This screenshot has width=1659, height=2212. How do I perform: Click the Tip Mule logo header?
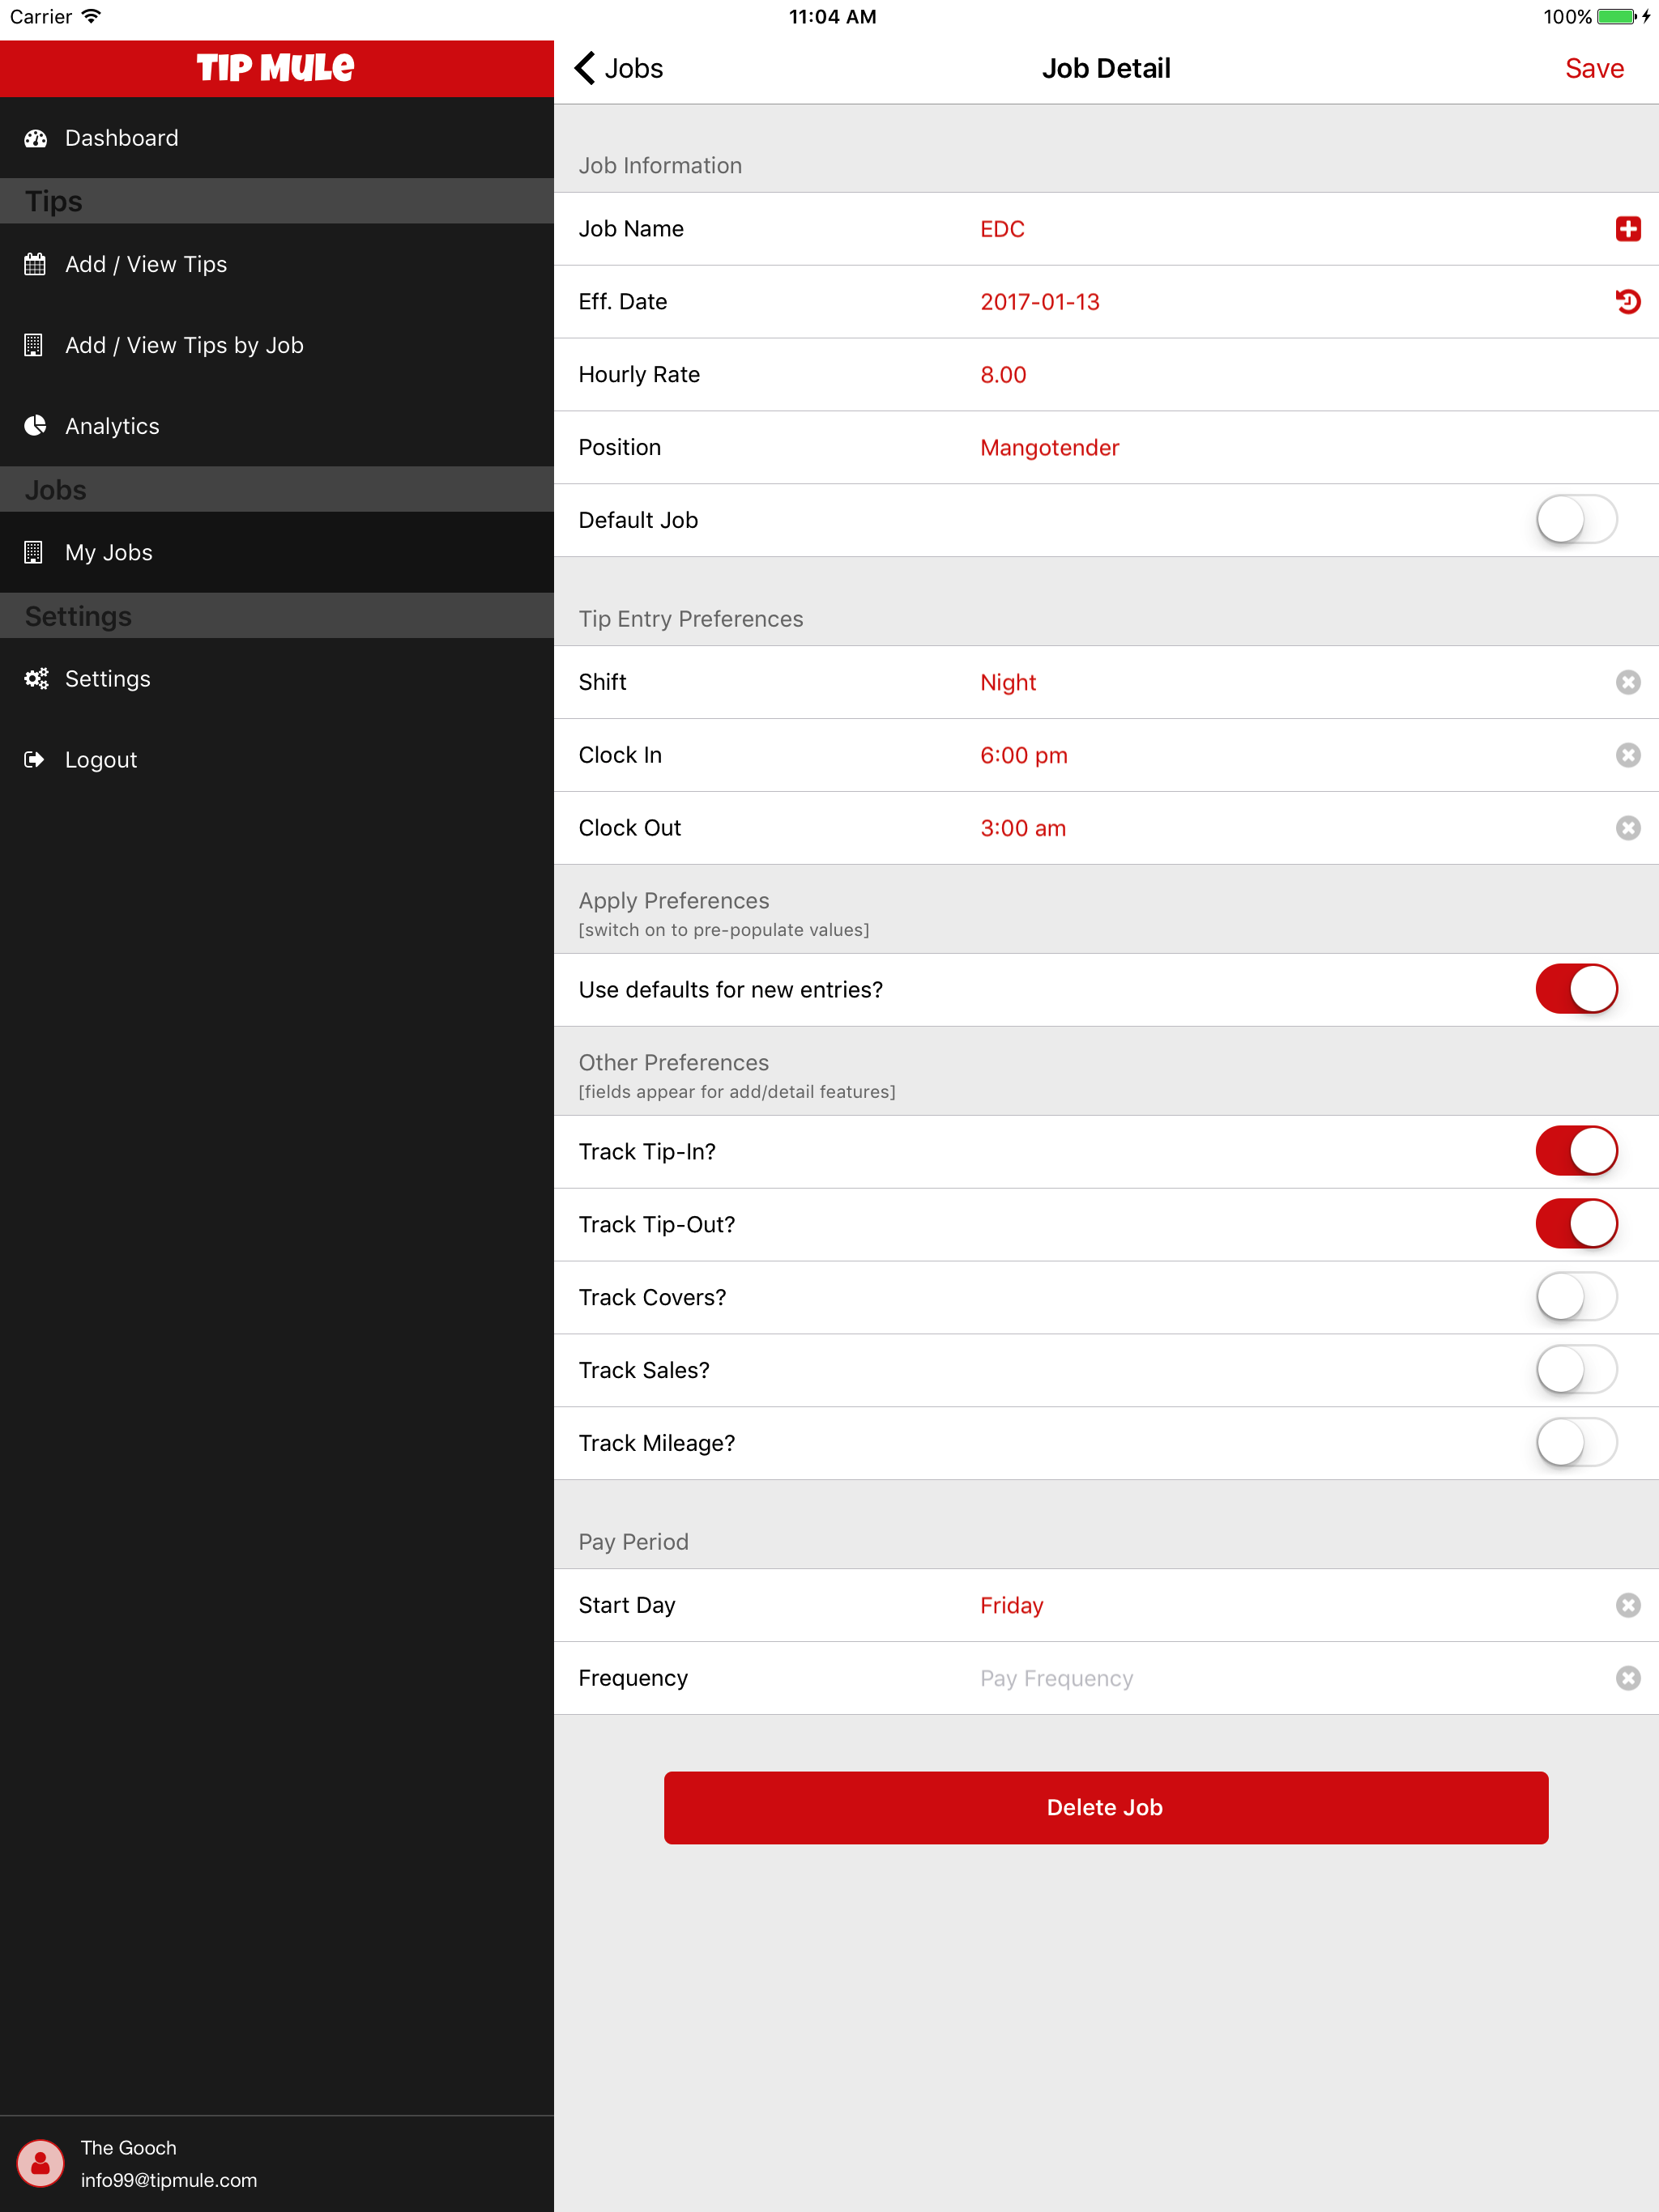[x=276, y=68]
